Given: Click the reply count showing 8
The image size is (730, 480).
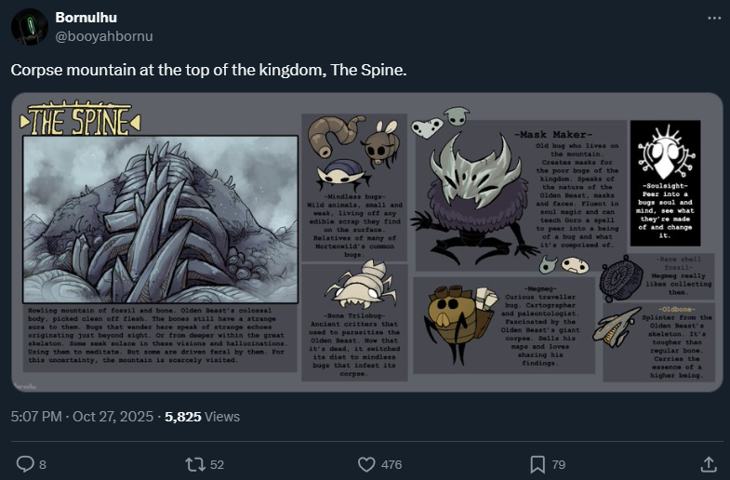Looking at the screenshot, I should 43,463.
